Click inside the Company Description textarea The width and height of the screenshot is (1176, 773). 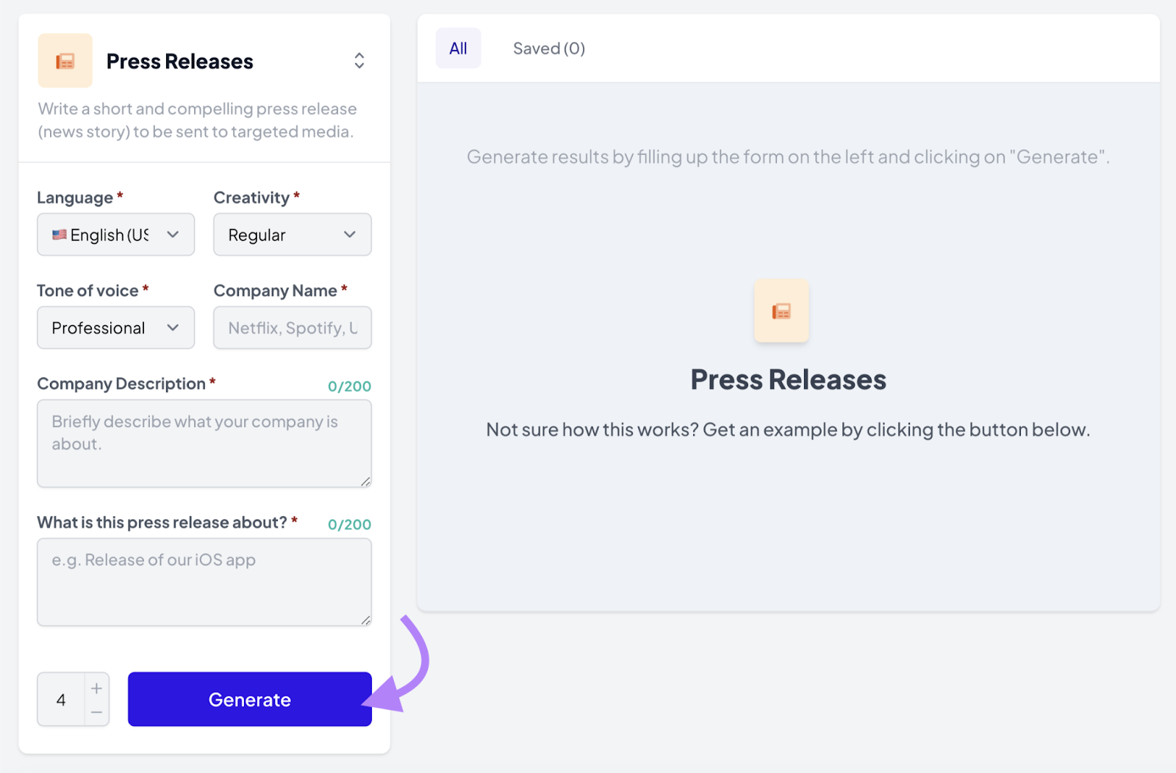click(204, 443)
